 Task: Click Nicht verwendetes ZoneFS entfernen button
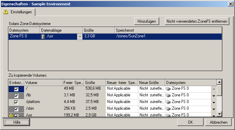coord(197,21)
